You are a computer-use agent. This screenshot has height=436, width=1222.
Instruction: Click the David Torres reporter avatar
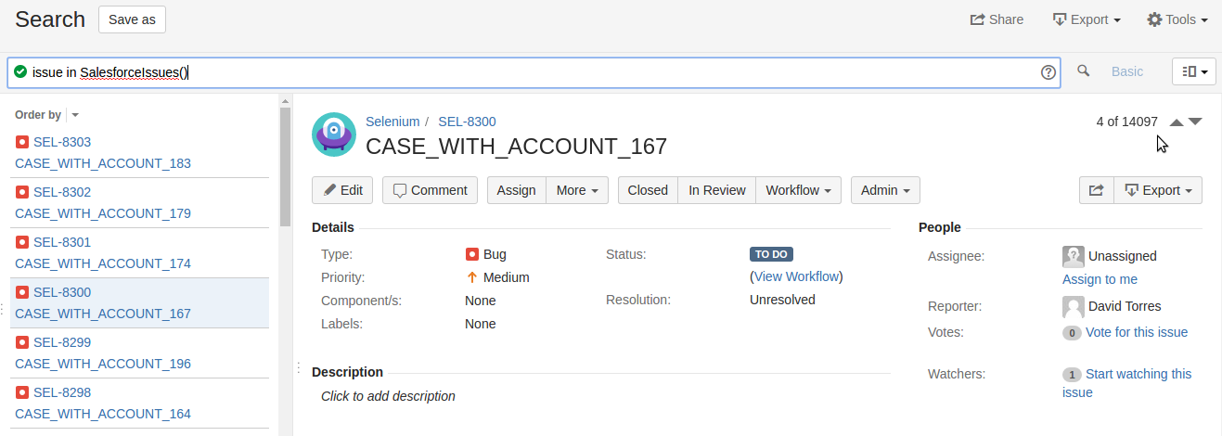pos(1074,307)
